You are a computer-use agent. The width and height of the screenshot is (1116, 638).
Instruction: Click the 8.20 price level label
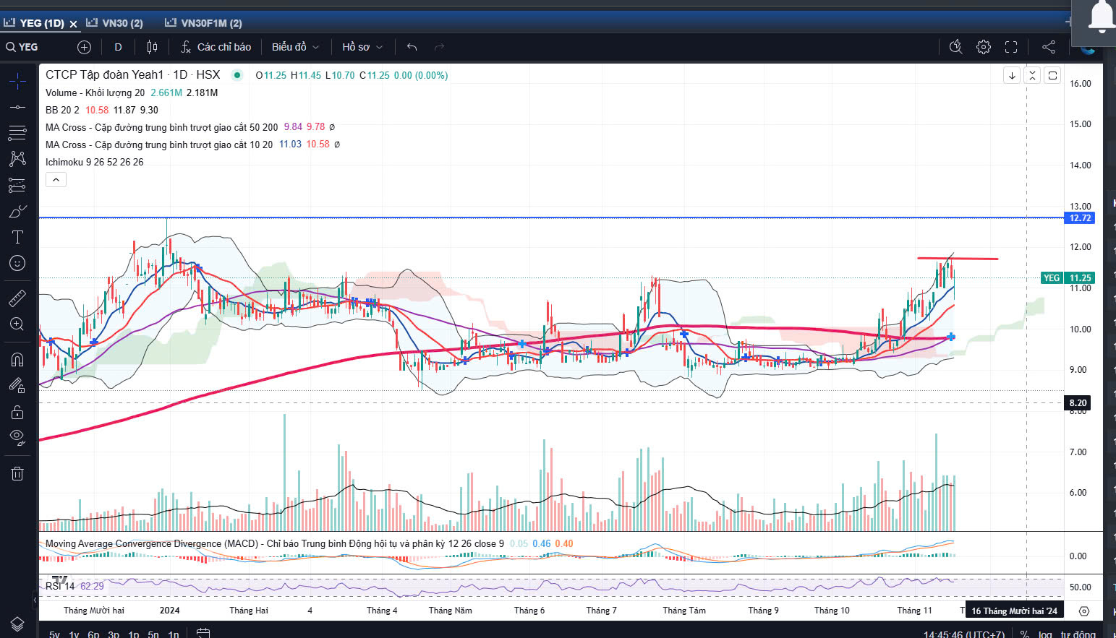click(1078, 402)
